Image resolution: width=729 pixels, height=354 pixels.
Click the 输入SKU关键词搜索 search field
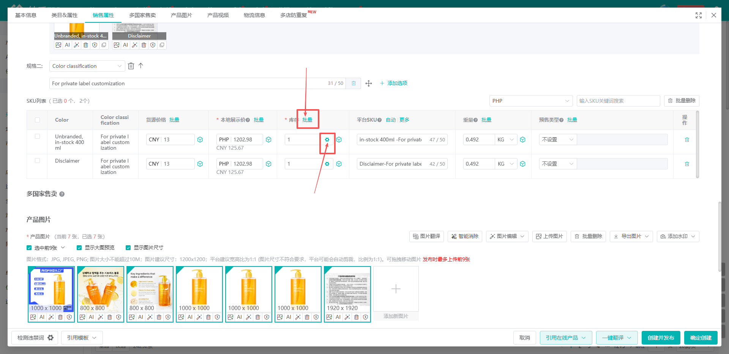click(619, 101)
